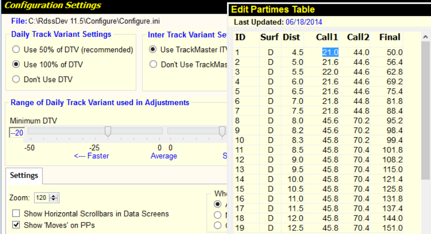Select Don't Use TrackMaster radio button

(x=153, y=65)
